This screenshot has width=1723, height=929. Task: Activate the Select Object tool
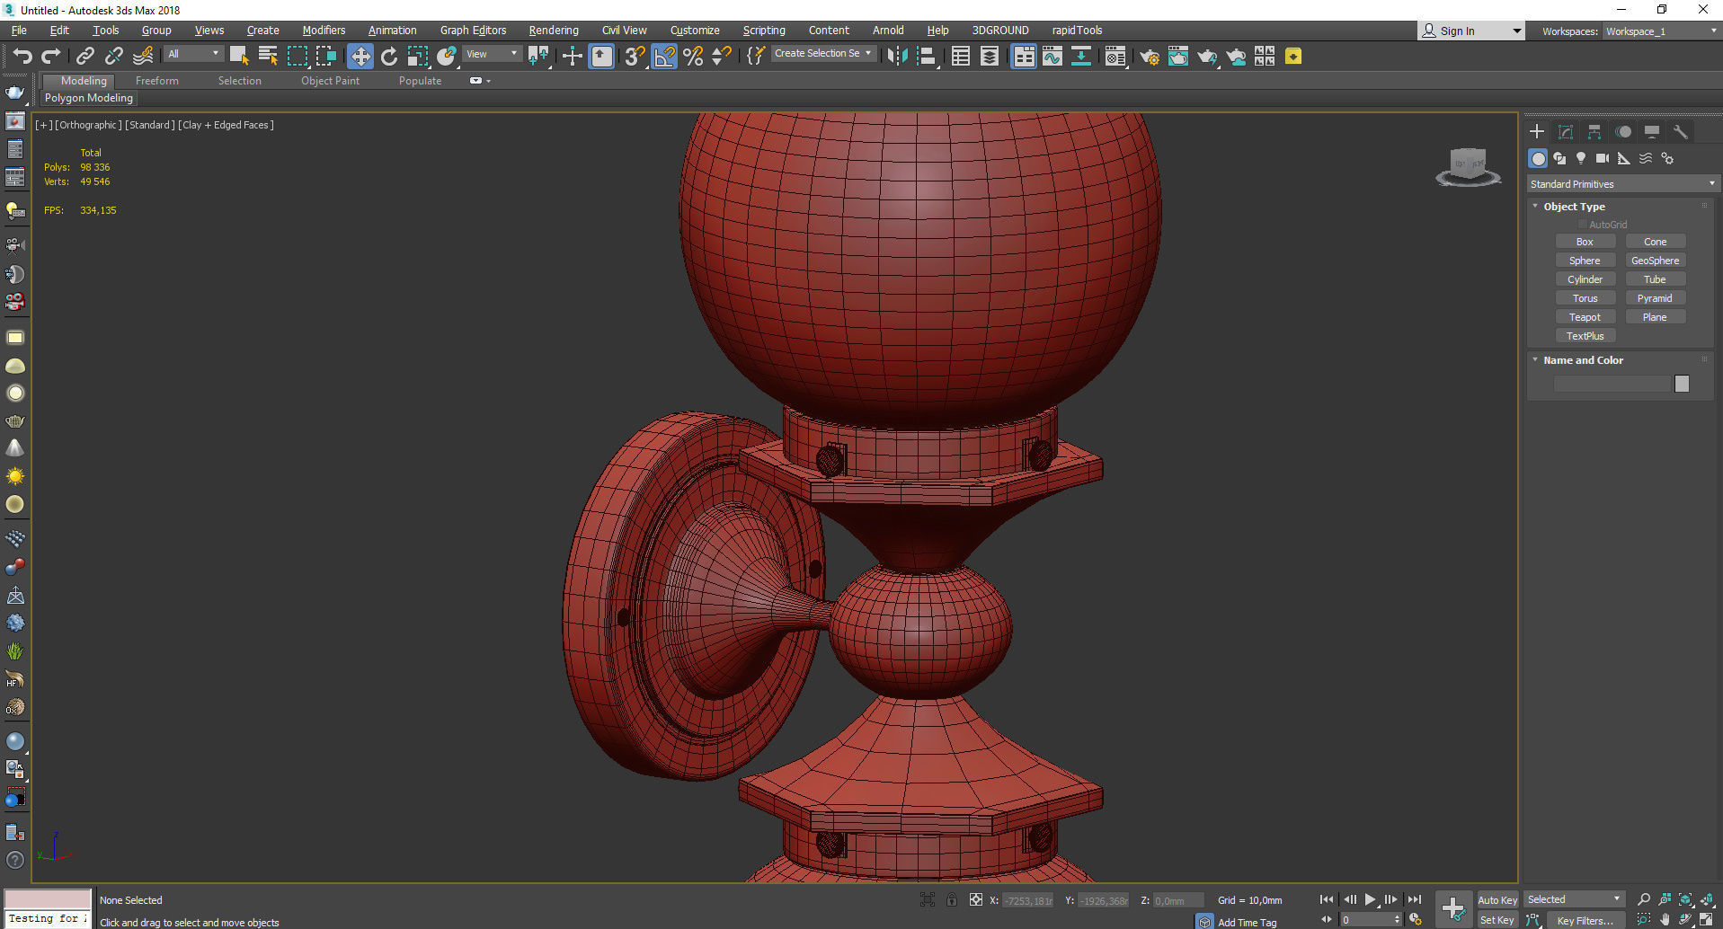pos(239,56)
